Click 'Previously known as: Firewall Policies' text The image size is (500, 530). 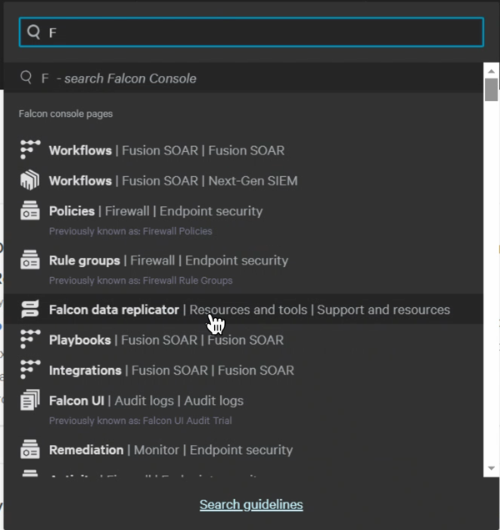[x=131, y=231]
